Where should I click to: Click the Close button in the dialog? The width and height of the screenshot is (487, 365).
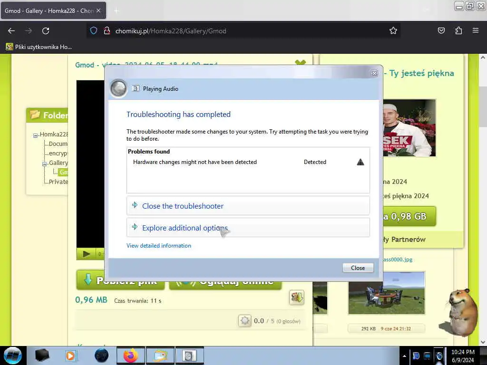[358, 268]
